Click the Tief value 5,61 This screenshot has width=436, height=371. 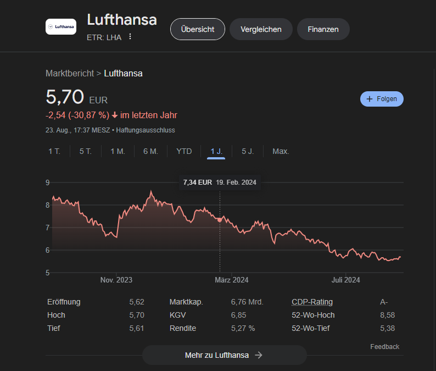[x=137, y=328]
